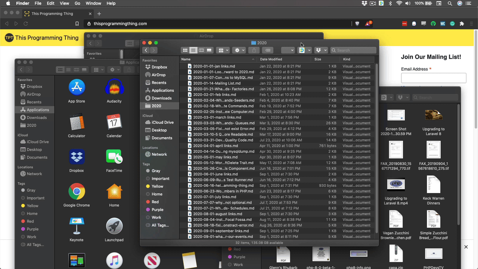The image size is (478, 269).
Task: Open Bluetooth from the menu bar
Action: tap(389, 3)
